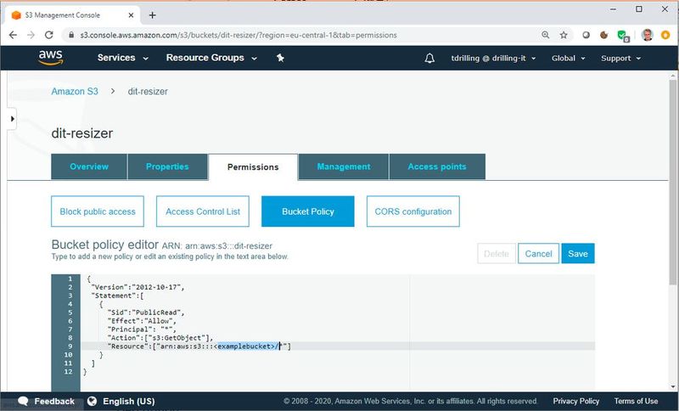The image size is (679, 411).
Task: Open the Privacy Policy link
Action: [x=576, y=401]
